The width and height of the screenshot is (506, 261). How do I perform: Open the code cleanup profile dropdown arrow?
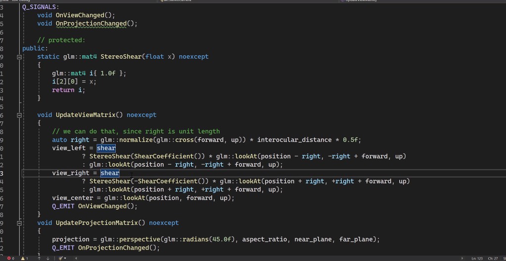click(x=65, y=258)
